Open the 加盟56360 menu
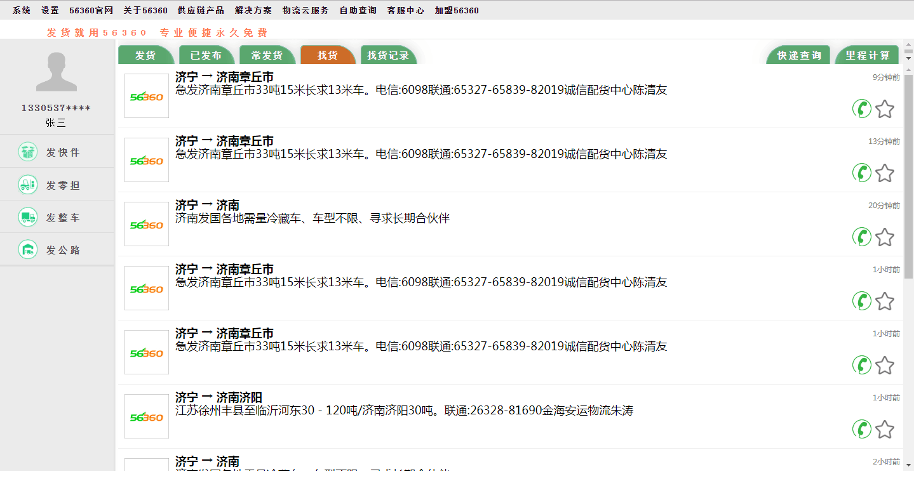Screen dimensions: 914x481 tap(457, 10)
